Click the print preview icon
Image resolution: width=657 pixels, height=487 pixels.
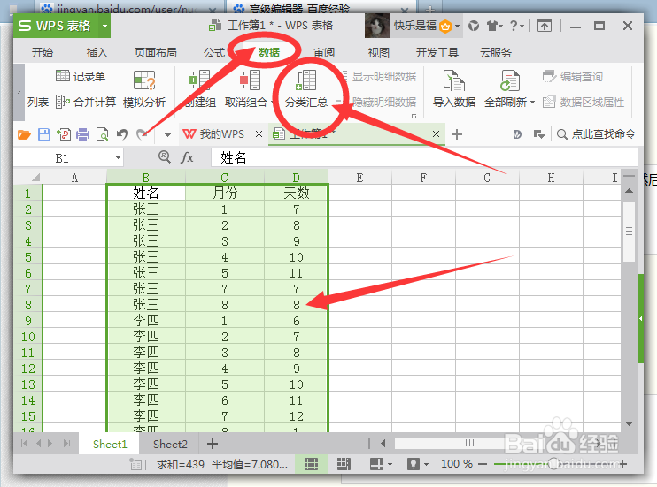click(102, 134)
